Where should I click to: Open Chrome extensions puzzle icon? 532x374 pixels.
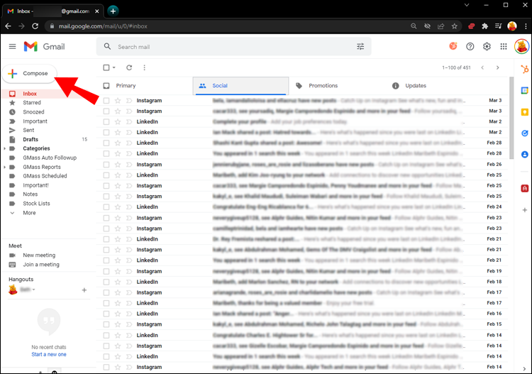(x=485, y=26)
